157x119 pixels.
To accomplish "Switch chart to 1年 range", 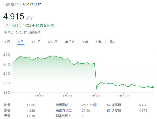I will (85, 42).
